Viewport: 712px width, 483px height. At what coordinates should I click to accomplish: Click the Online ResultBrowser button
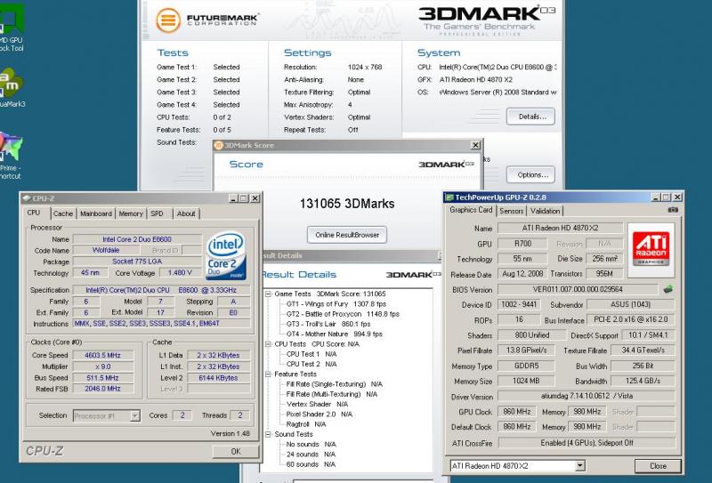pos(347,235)
